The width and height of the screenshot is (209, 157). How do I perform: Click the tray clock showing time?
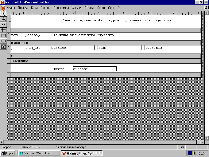tap(202, 153)
